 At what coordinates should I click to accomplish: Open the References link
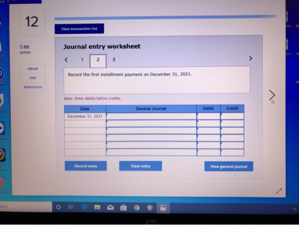[33, 87]
